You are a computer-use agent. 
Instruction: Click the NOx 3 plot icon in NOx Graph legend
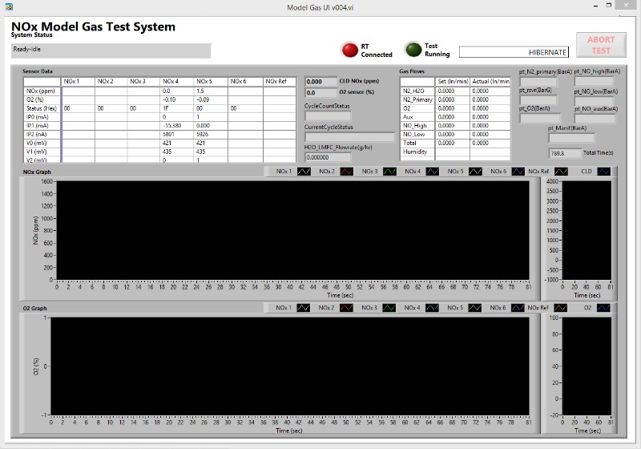point(389,172)
